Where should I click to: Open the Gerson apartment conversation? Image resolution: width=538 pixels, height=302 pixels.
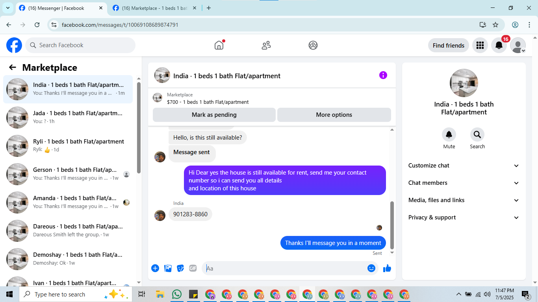point(68,174)
